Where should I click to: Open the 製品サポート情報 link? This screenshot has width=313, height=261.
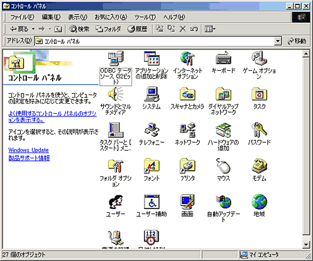tap(29, 158)
